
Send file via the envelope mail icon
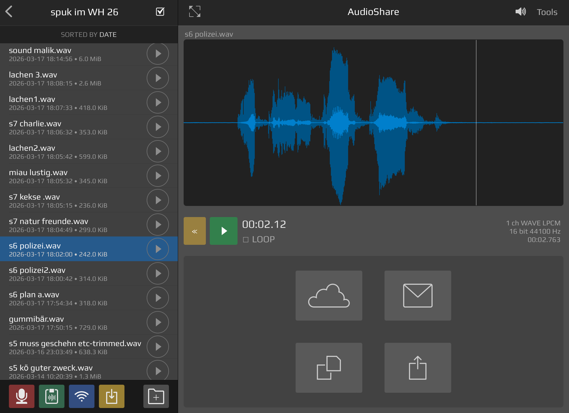coord(418,296)
